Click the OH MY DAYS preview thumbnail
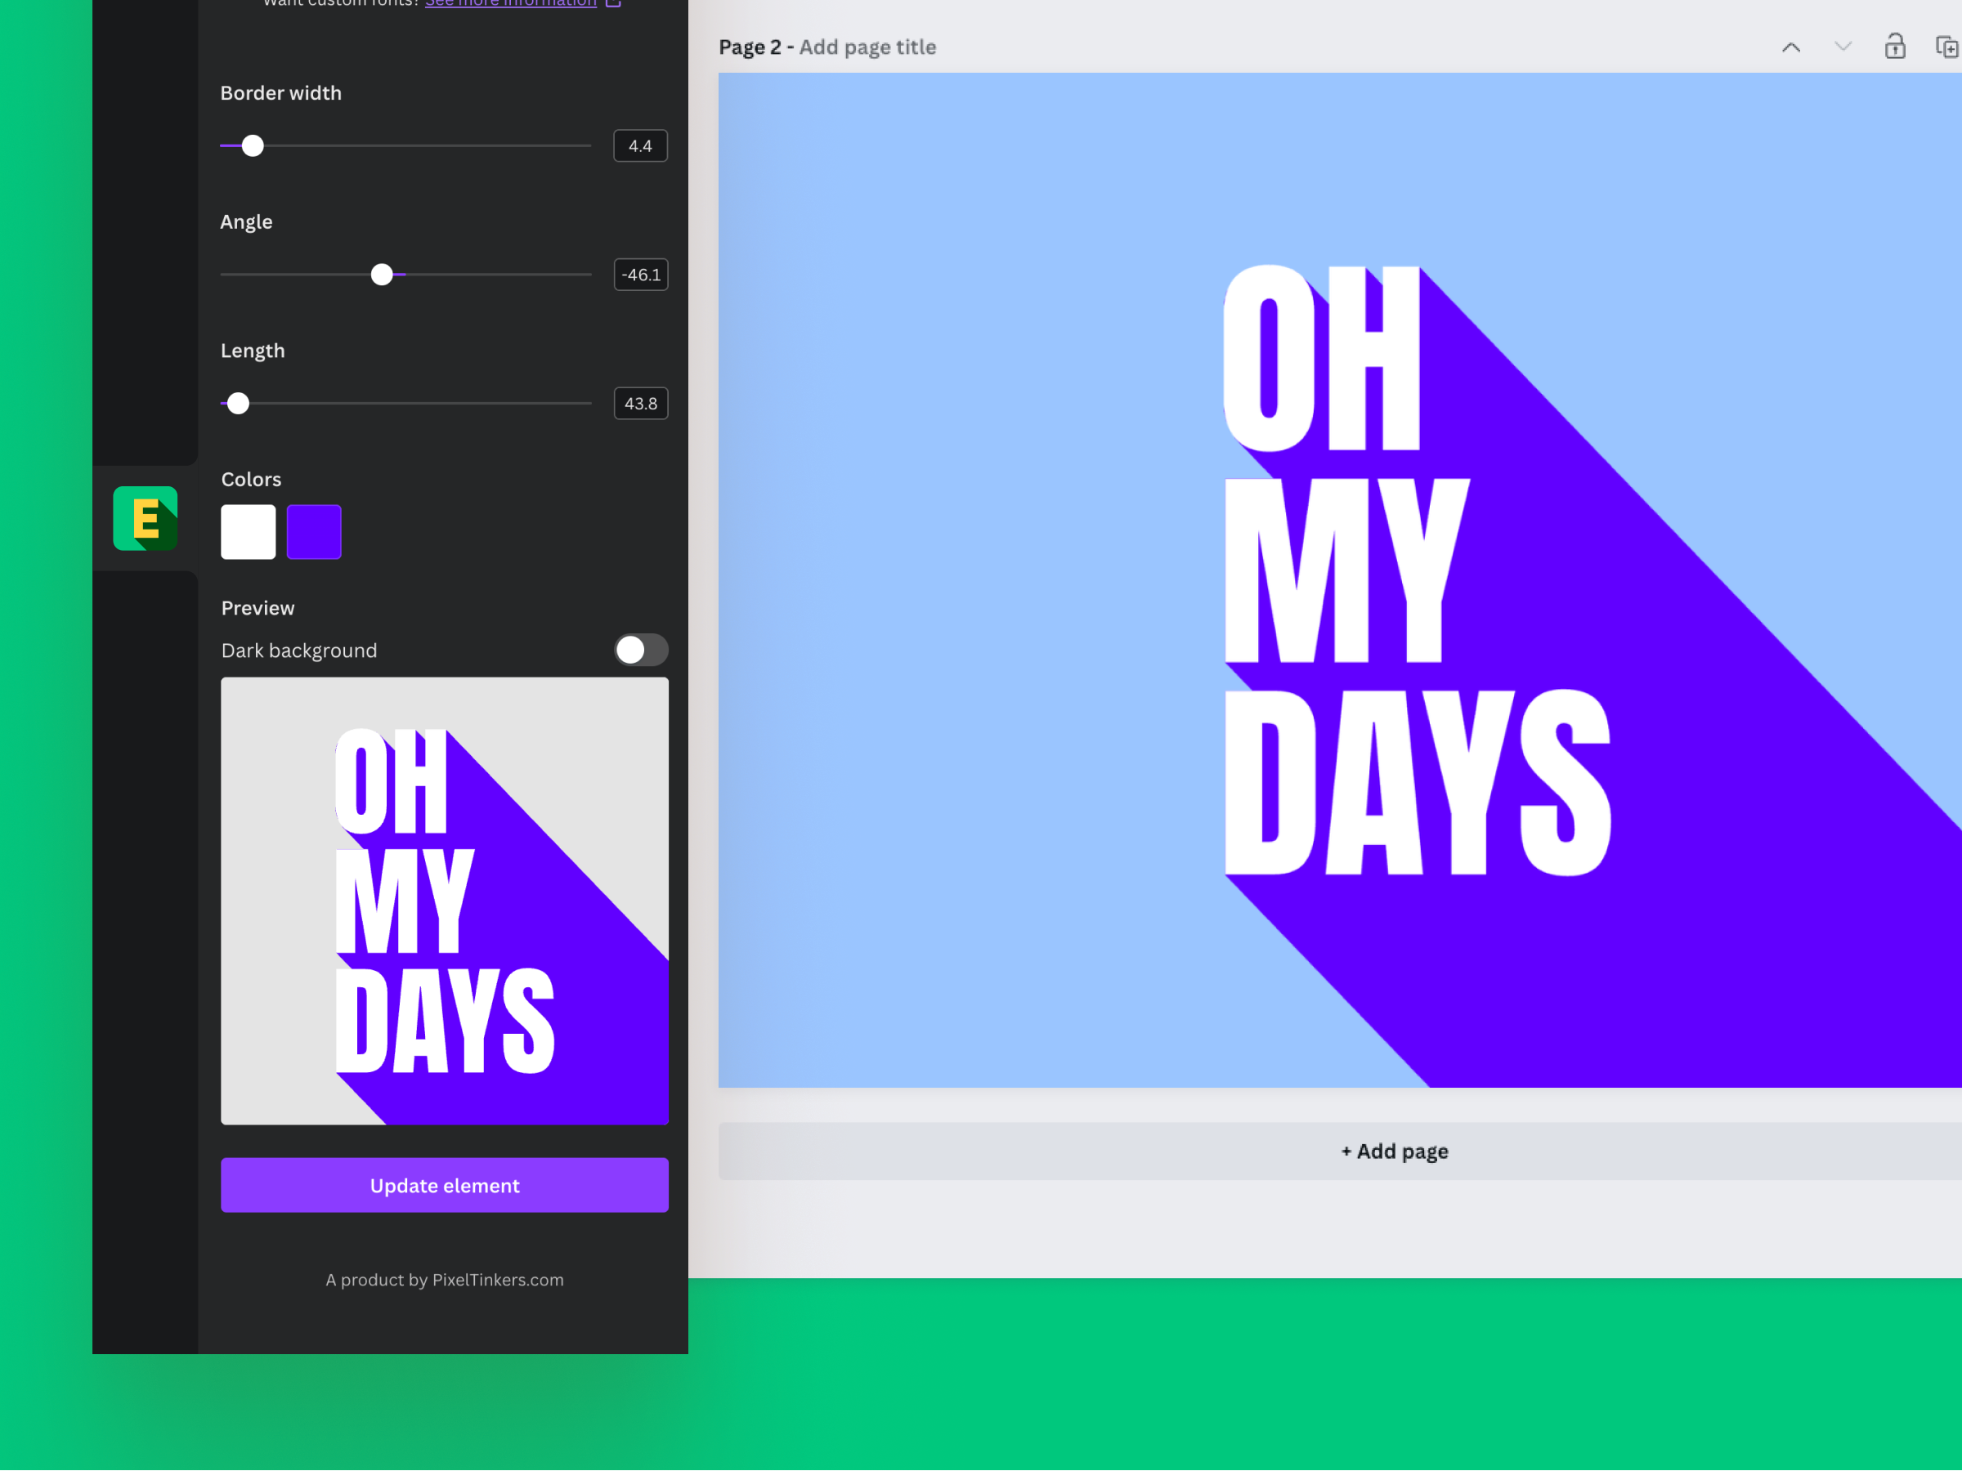This screenshot has height=1471, width=1962. click(x=445, y=901)
